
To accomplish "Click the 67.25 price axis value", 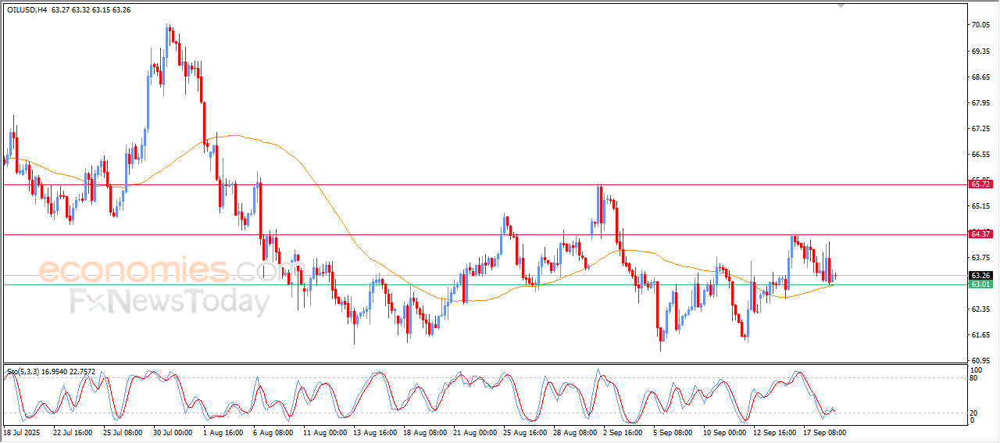I will (x=980, y=128).
